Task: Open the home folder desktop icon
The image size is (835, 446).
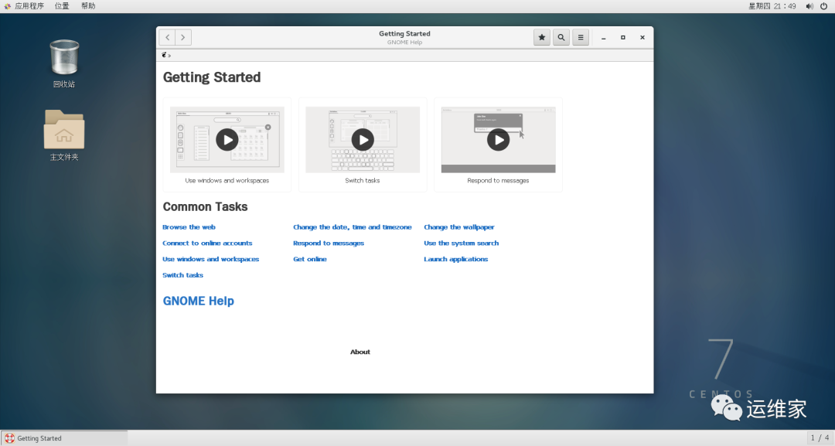Action: click(x=64, y=135)
